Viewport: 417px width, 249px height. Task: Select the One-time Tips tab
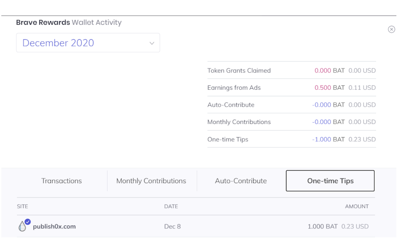tap(330, 181)
